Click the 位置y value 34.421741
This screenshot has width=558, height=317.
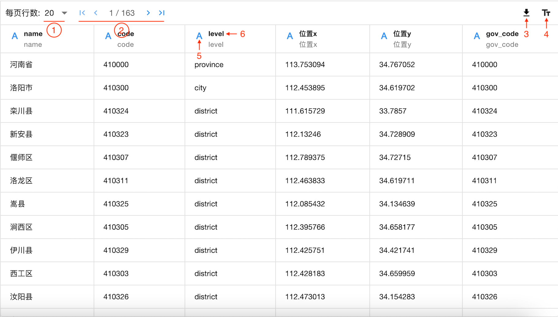click(x=397, y=250)
